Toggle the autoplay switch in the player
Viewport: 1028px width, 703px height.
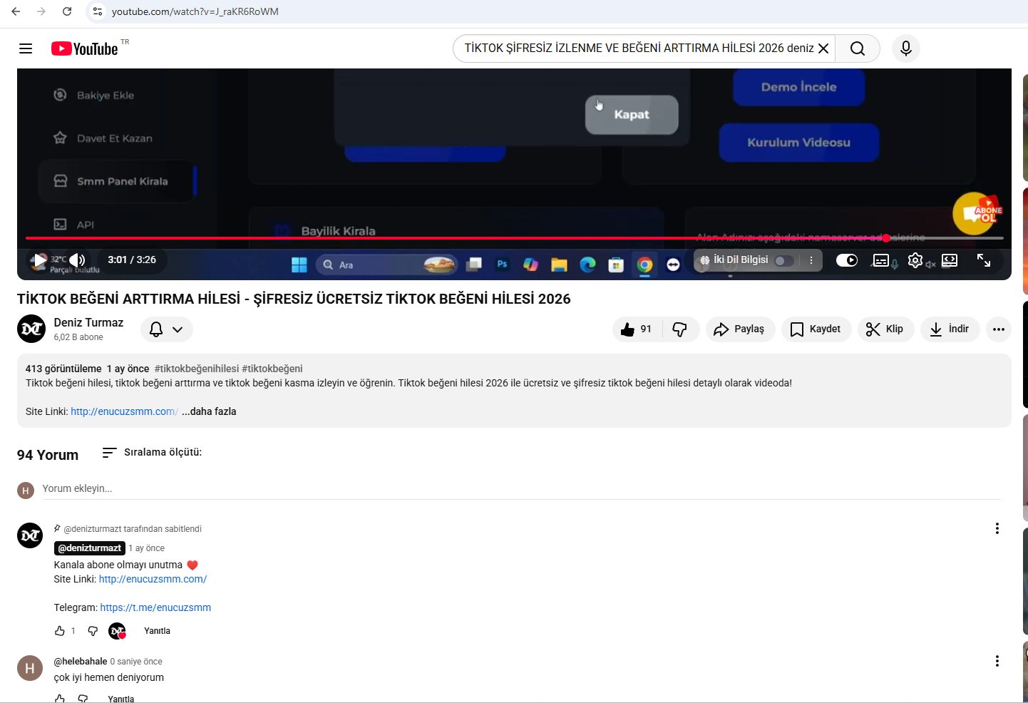pyautogui.click(x=847, y=260)
